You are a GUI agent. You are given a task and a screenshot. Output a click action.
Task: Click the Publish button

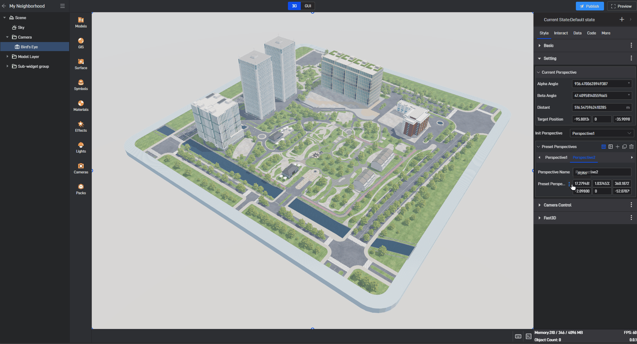(x=589, y=6)
